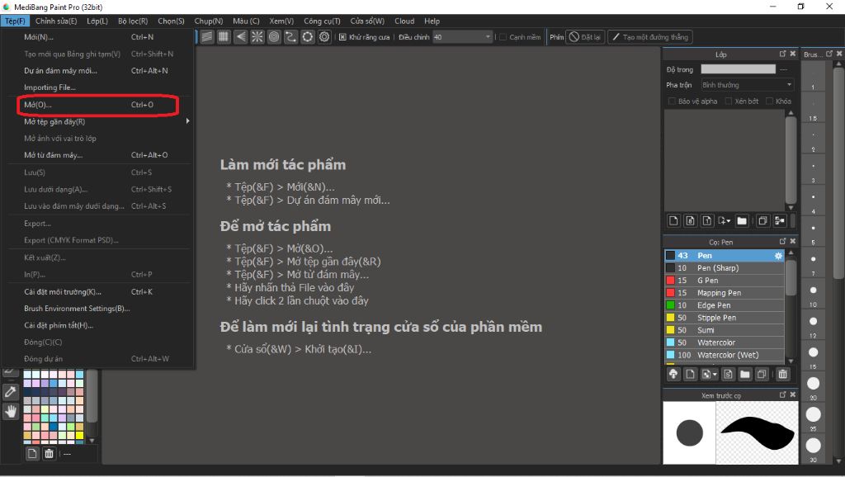Select Stipple Pen brush
Viewport: 845px width, 477px height.
point(725,318)
